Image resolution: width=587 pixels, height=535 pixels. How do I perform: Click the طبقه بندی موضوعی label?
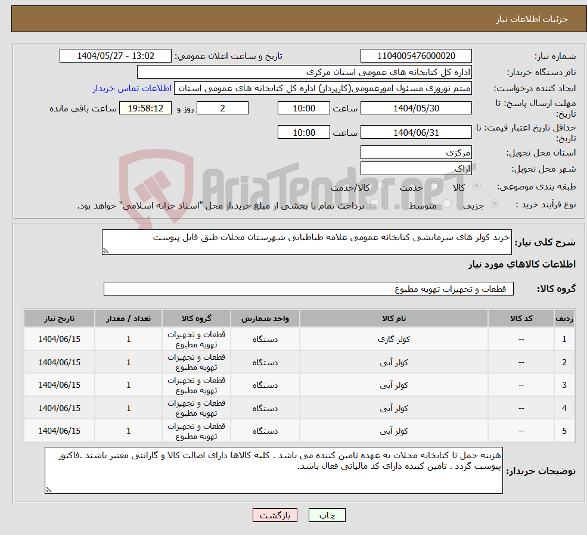[x=536, y=186]
